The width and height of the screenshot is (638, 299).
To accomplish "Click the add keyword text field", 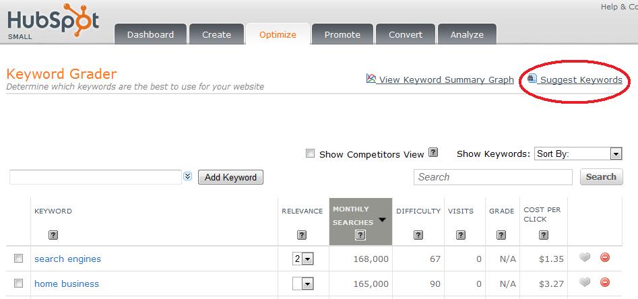I will pyautogui.click(x=96, y=177).
